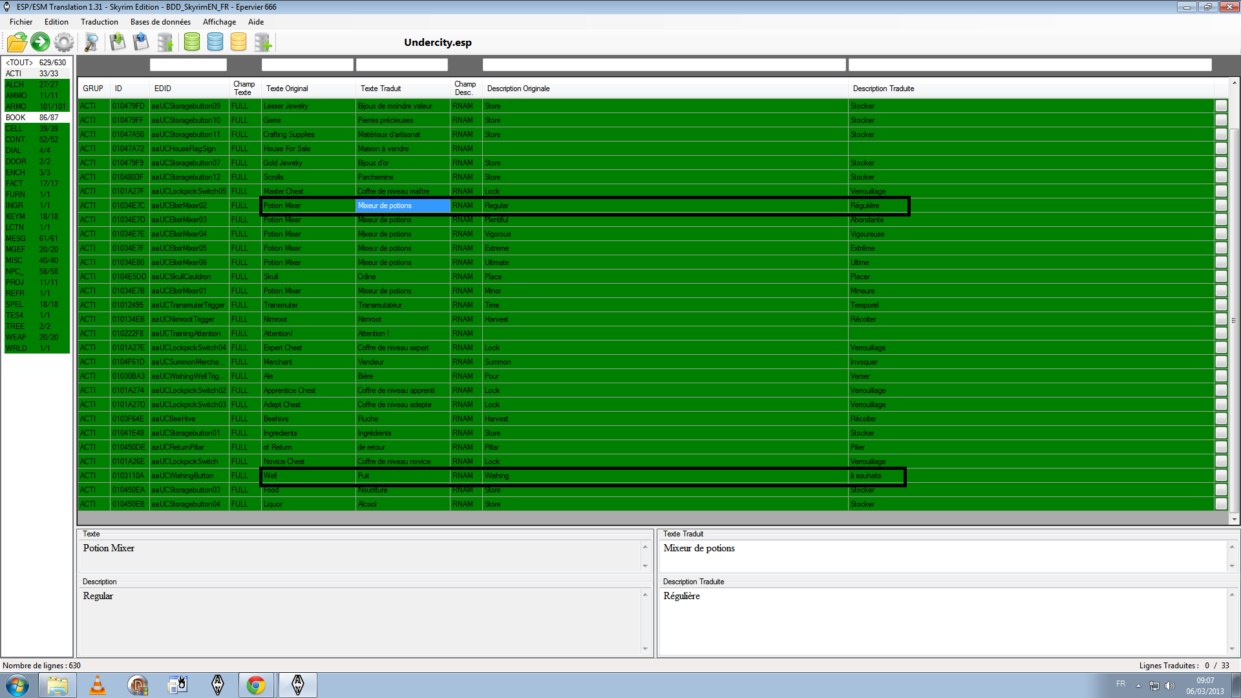Open the Affichage menu
The image size is (1241, 698).
220,22
